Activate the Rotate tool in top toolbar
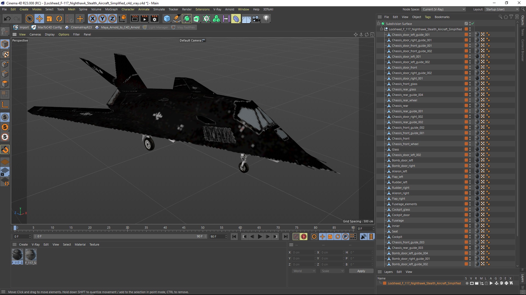Image resolution: width=526 pixels, height=295 pixels. tap(59, 19)
